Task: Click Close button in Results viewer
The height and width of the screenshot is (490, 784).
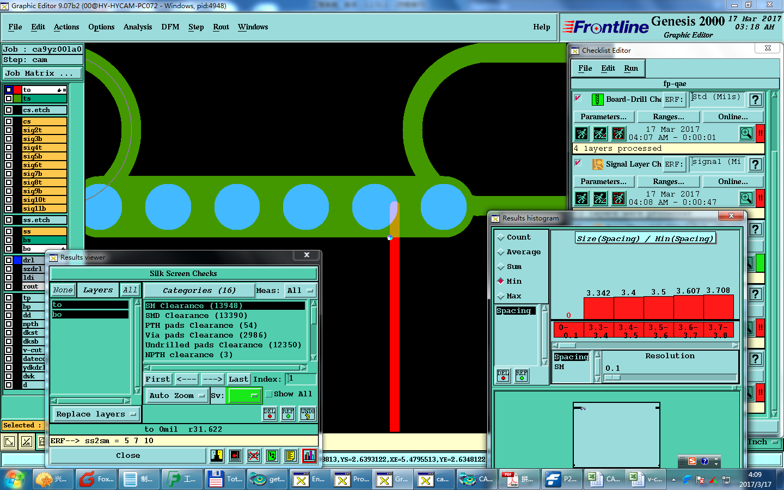Action: pyautogui.click(x=128, y=456)
